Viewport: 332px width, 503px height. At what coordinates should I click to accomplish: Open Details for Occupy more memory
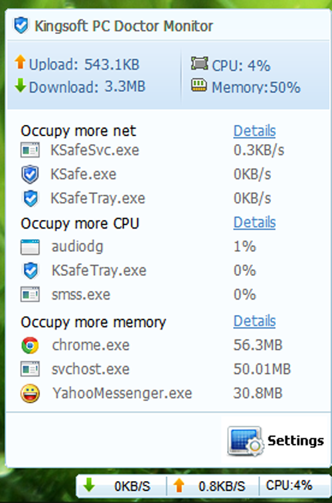coord(254,321)
